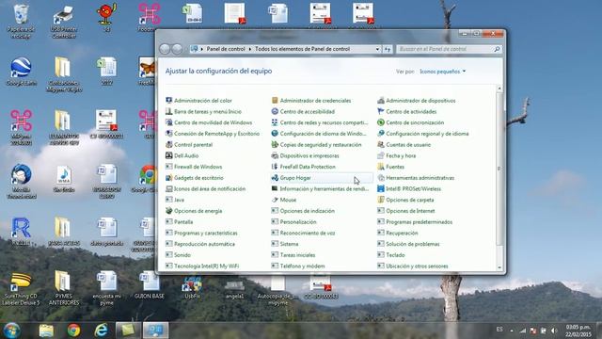Click the Administración del color icon

[169, 101]
